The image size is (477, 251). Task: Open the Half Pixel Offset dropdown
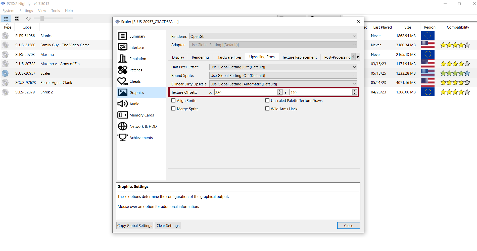click(283, 67)
